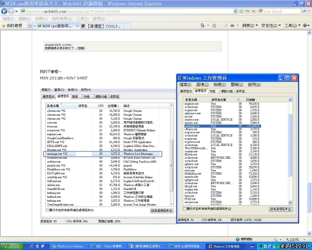The image size is (312, 250).
Task: Switch to Windows 工作管理員 taskbar button
Action: 224,247
